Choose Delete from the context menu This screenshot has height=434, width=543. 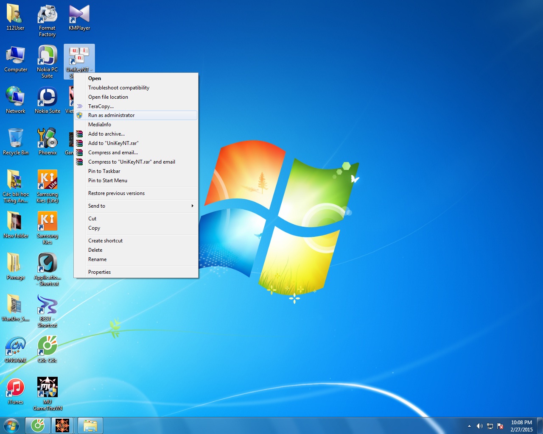(136, 250)
